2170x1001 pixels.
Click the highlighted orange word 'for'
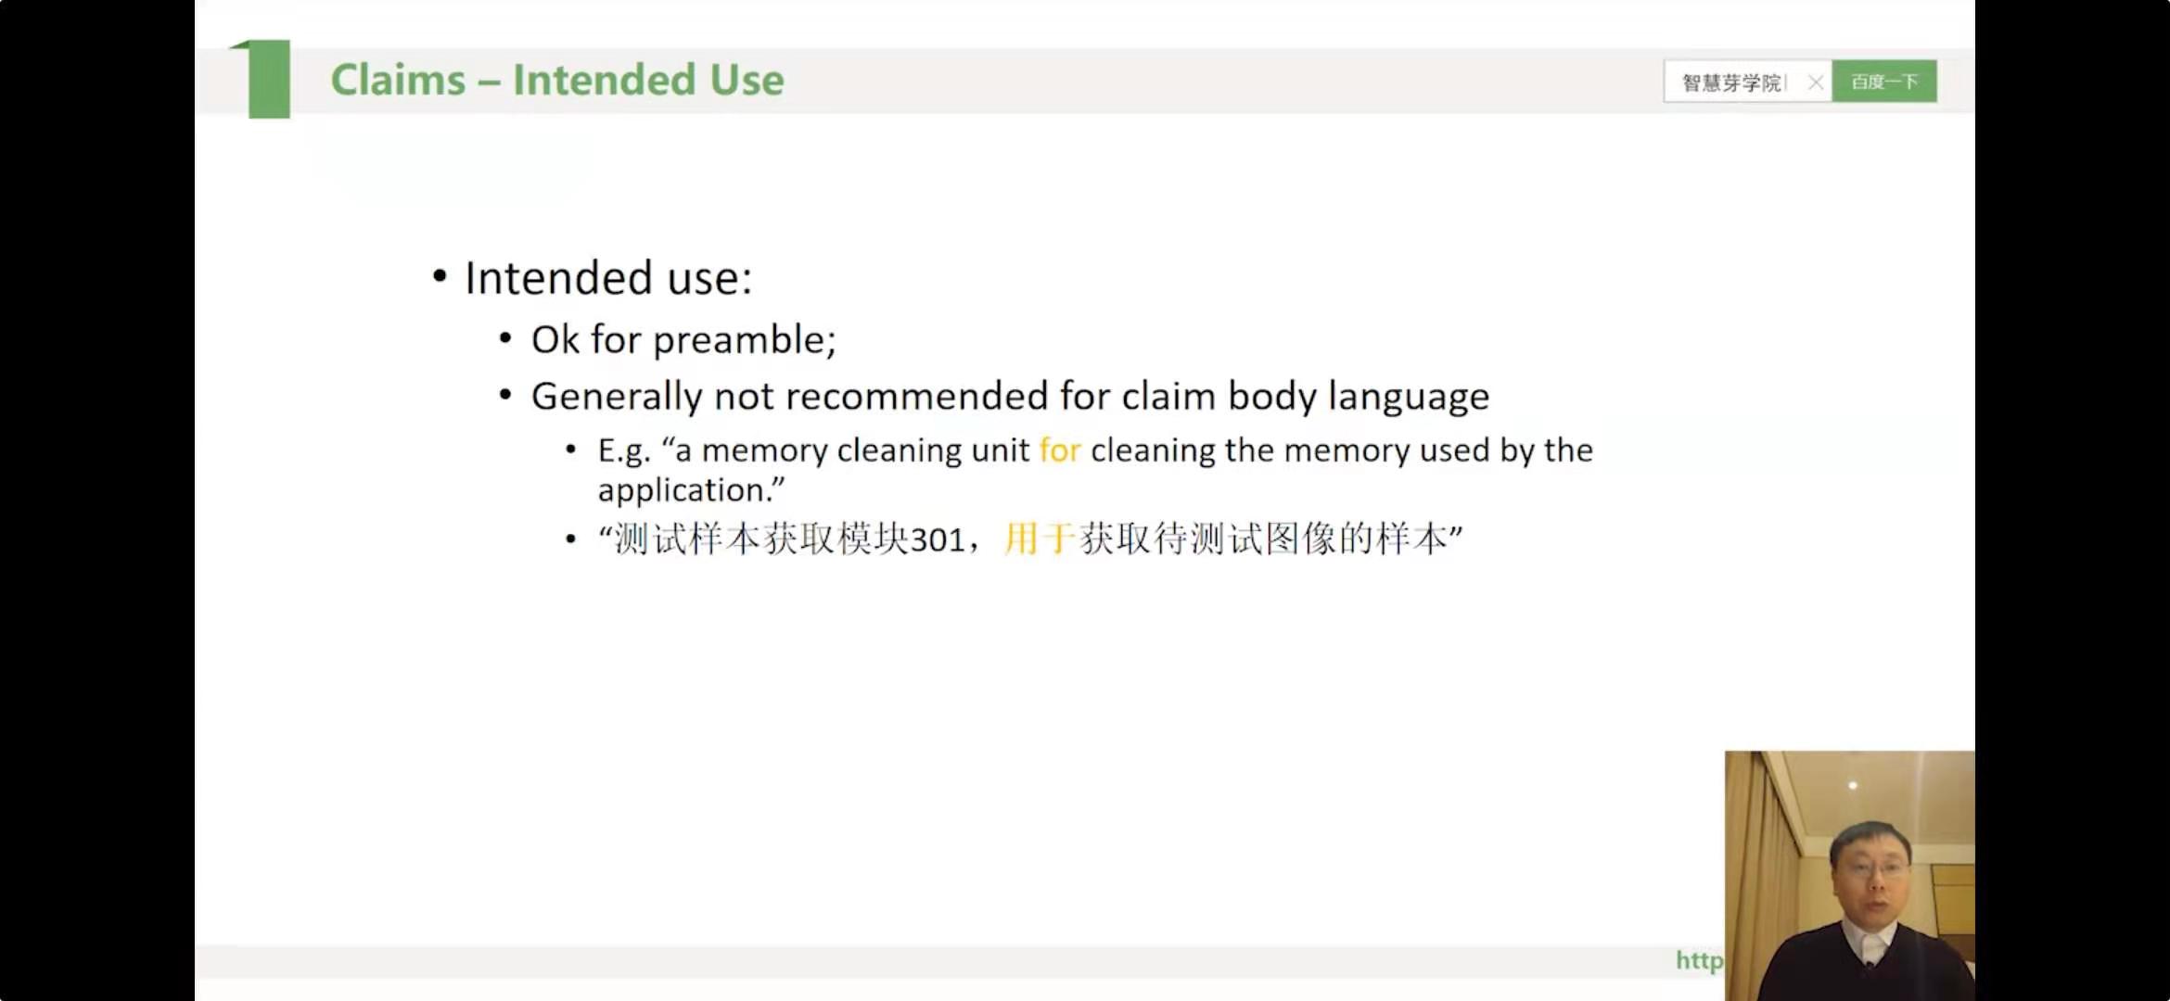click(1060, 450)
